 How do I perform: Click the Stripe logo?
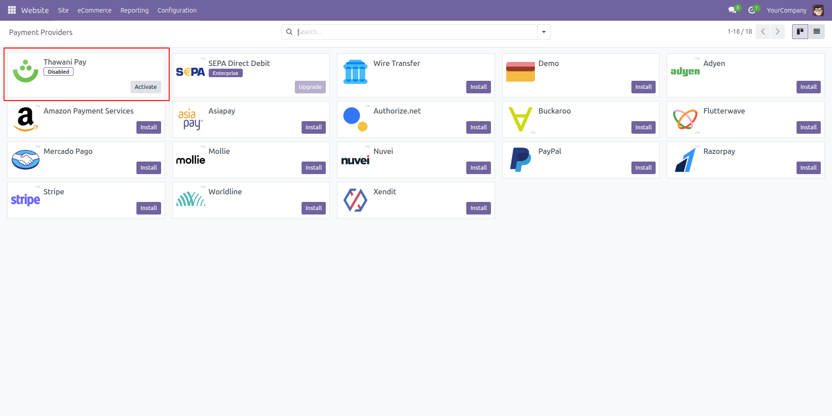click(x=26, y=200)
